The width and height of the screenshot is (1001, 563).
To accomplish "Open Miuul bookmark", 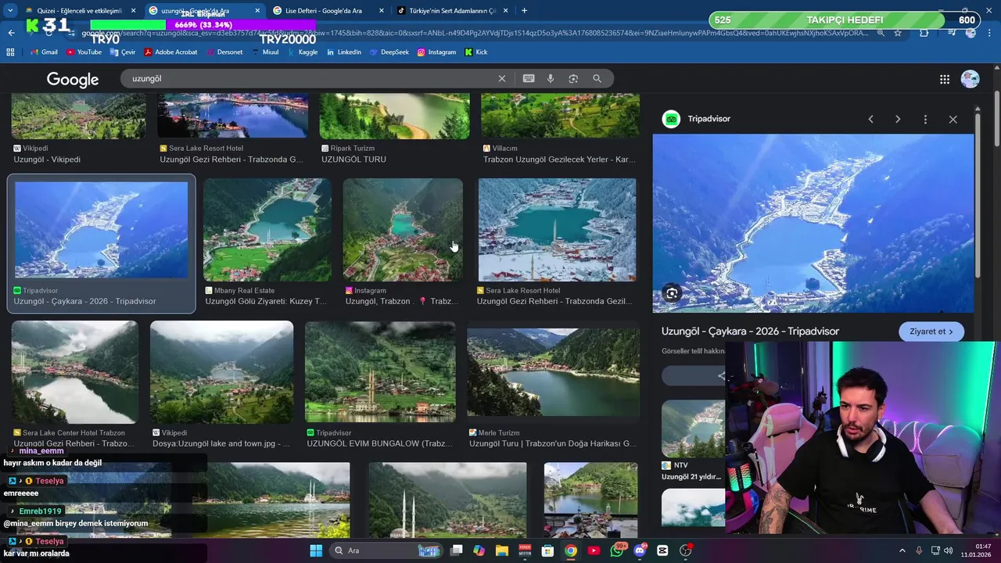I will coord(265,52).
